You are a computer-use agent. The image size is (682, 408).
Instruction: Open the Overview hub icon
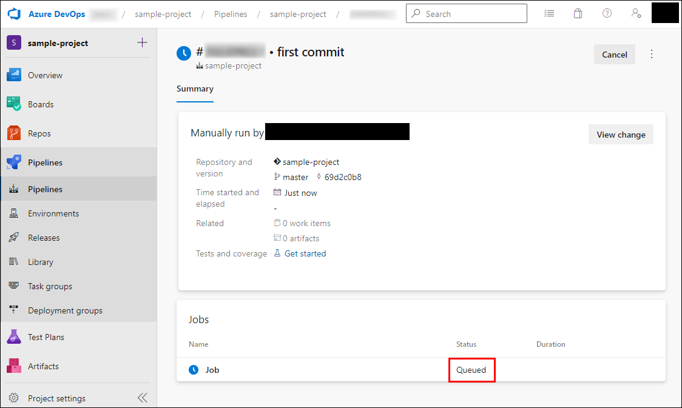pyautogui.click(x=14, y=75)
